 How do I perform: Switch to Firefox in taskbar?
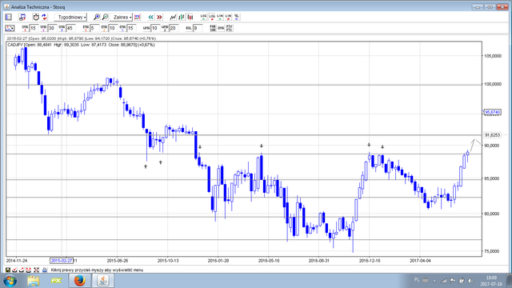pyautogui.click(x=79, y=281)
